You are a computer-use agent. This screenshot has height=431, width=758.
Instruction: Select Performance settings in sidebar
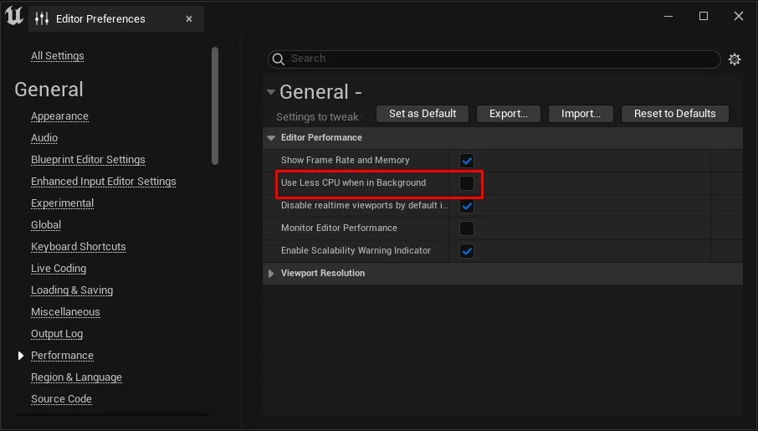pyautogui.click(x=63, y=356)
